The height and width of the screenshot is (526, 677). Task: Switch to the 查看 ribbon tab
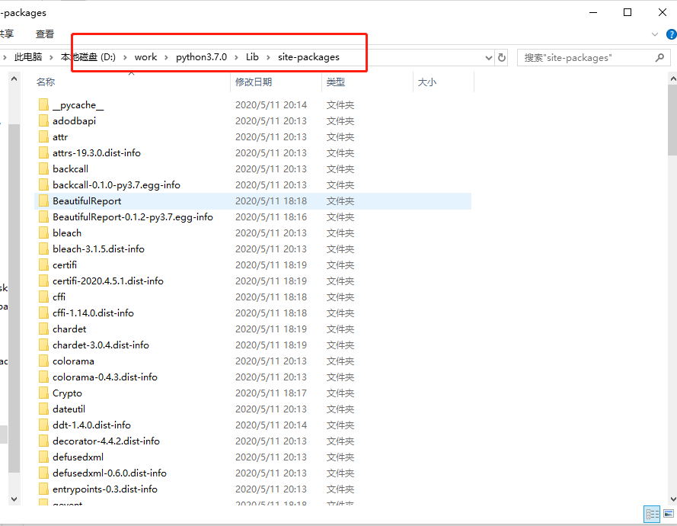(43, 34)
